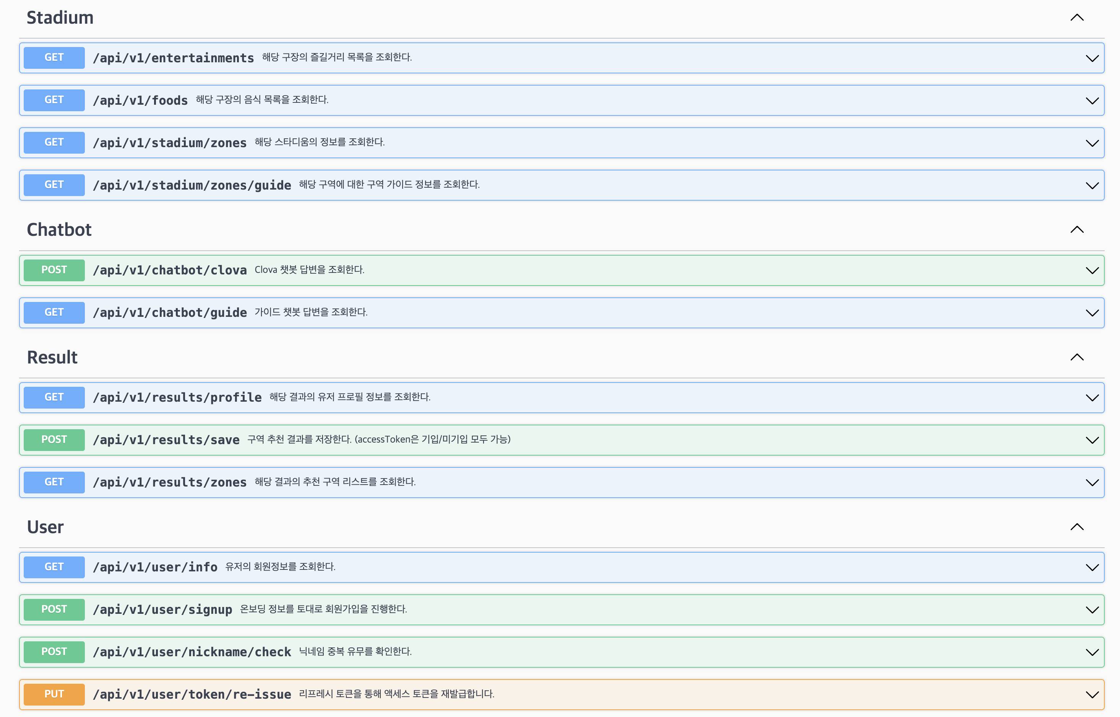Expand arrow on /api/v1/entertainments row

(x=1092, y=58)
